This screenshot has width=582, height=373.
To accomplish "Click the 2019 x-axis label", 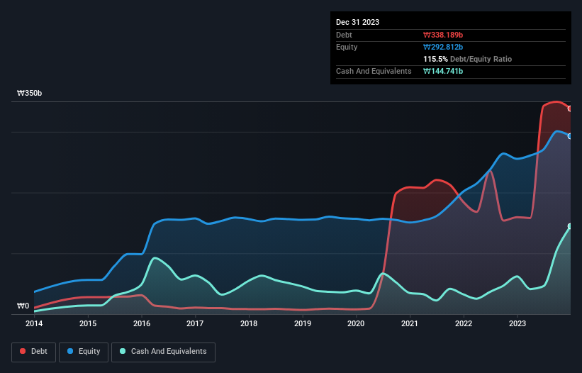I will point(303,323).
